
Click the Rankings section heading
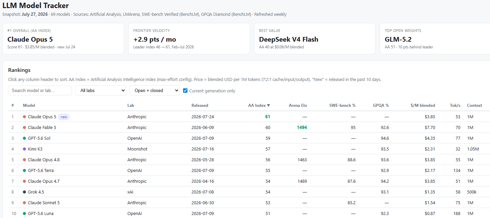tap(19, 70)
